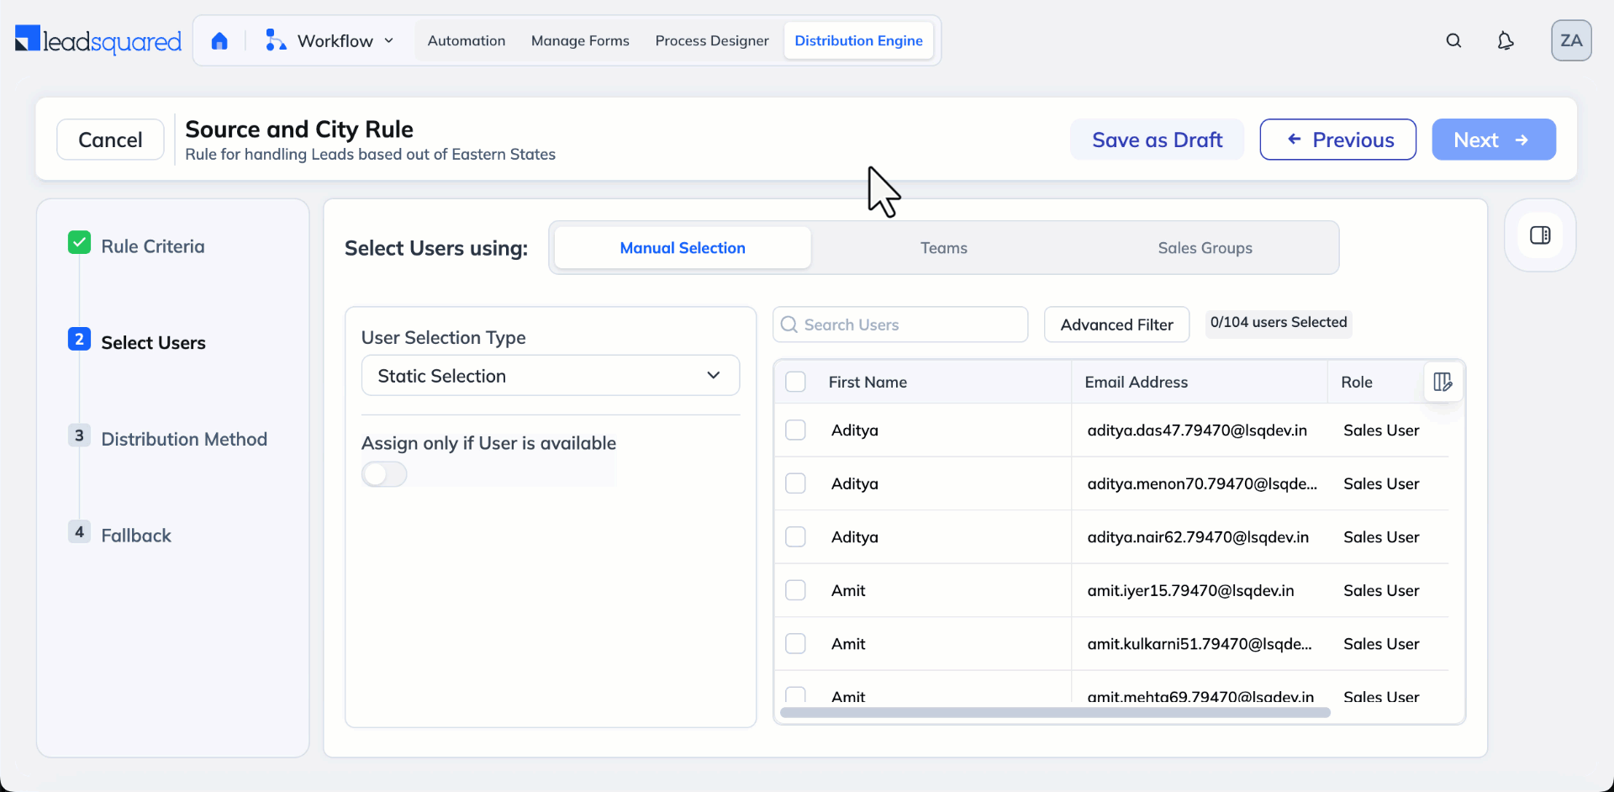The image size is (1614, 792).
Task: Click the User Selection Type label
Action: pyautogui.click(x=443, y=337)
